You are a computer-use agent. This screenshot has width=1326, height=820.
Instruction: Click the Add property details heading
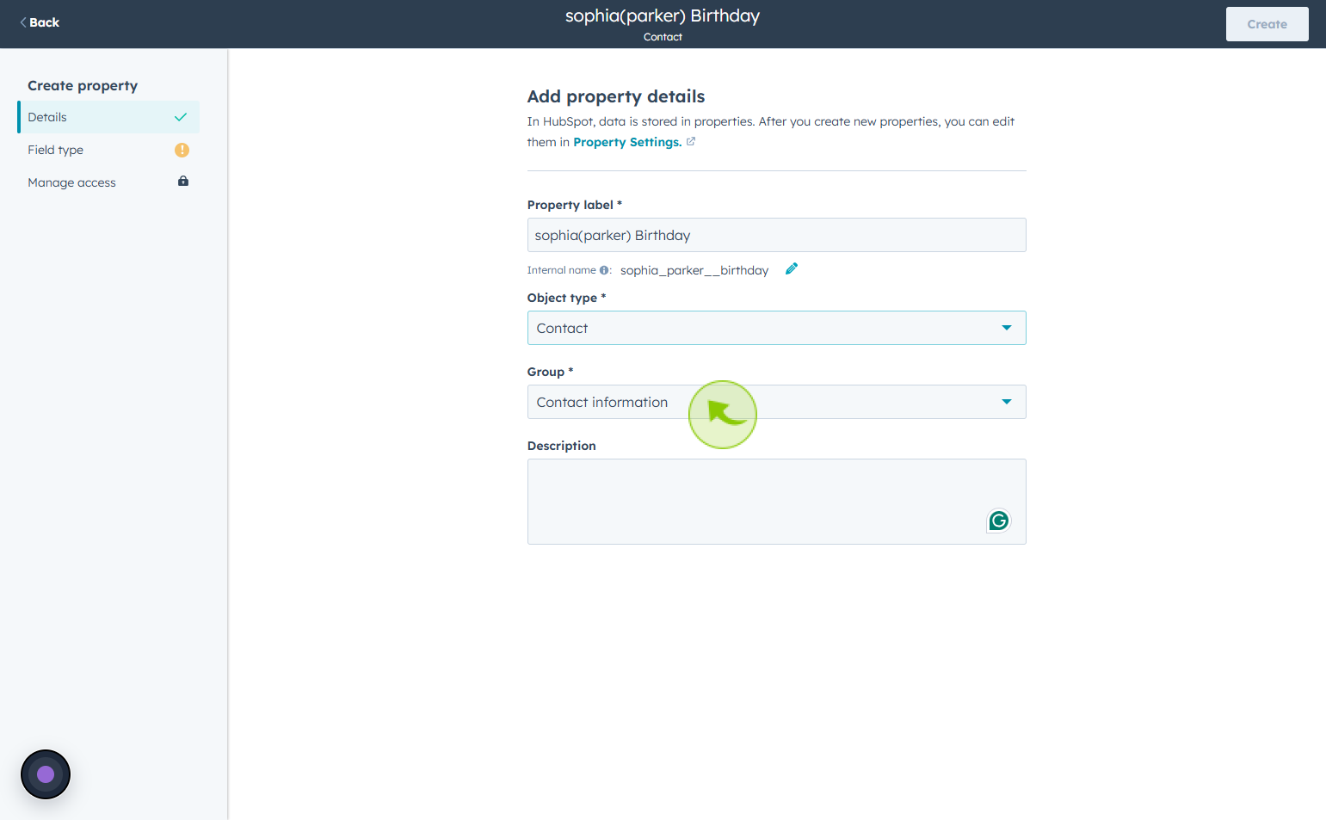pos(616,96)
